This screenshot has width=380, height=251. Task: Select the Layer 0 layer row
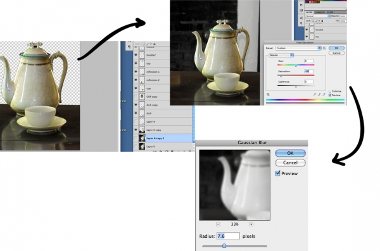[x=163, y=147]
